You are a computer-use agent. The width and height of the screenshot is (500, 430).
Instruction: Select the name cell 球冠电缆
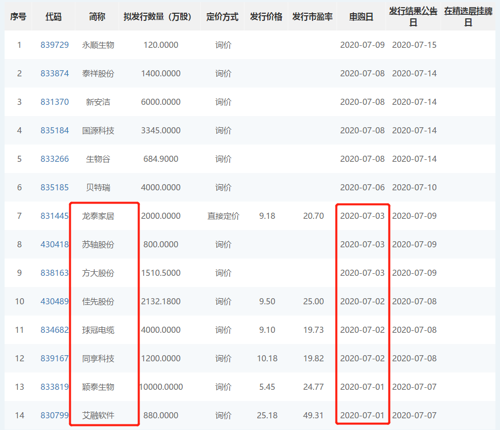point(98,330)
